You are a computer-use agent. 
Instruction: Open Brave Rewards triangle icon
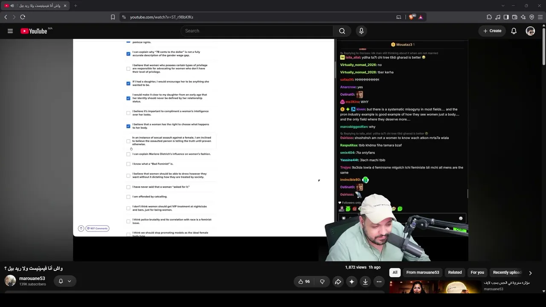point(421,17)
